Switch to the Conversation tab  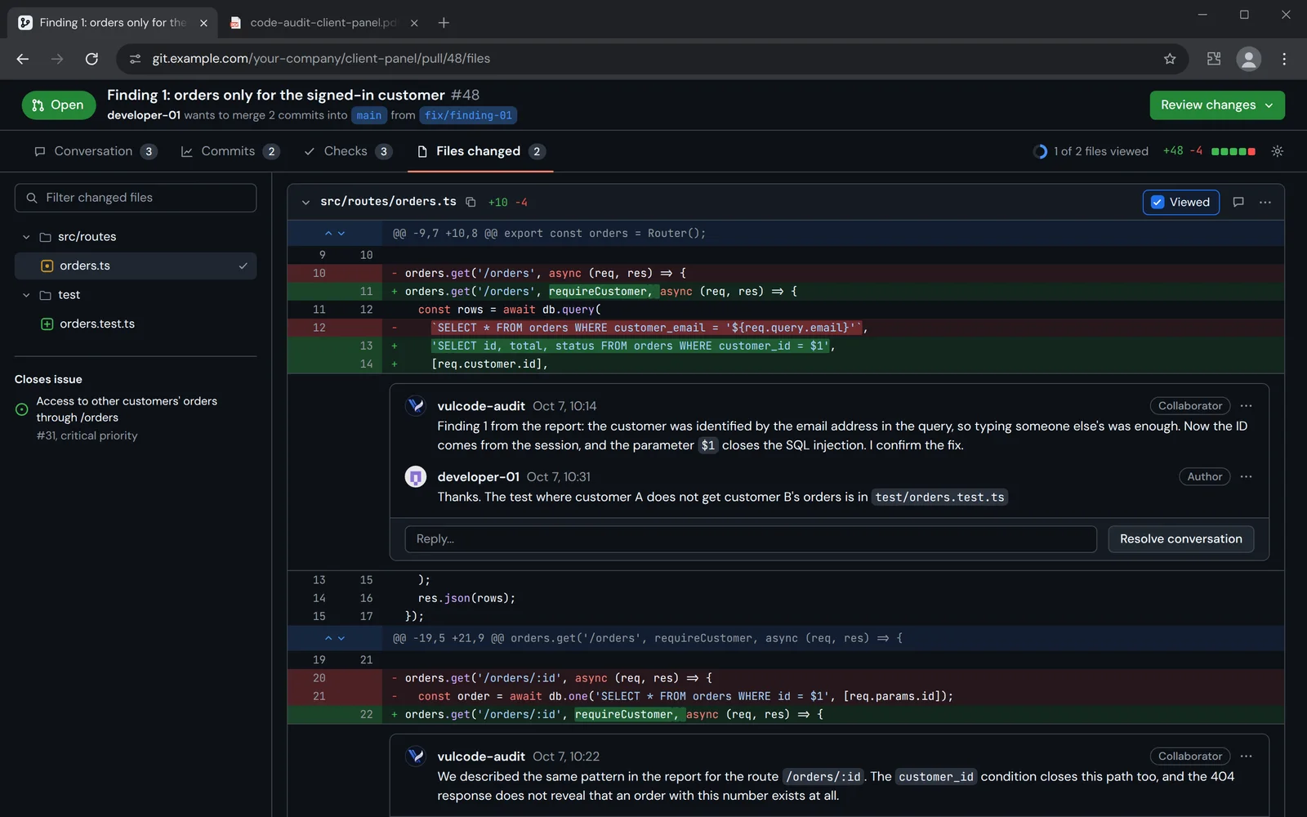[96, 151]
